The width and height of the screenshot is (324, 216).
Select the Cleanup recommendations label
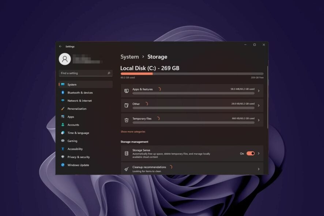pyautogui.click(x=149, y=167)
